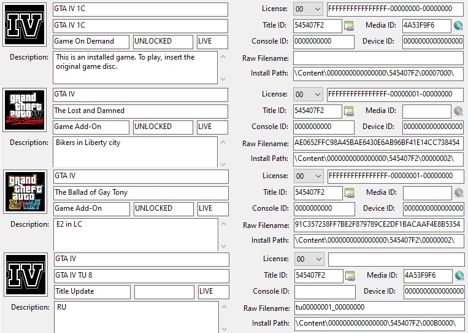Screen dimensions: 468x333
Task: Click the Title ID field 545407F2 in the GTA IV 1C entry
Action: pyautogui.click(x=318, y=26)
